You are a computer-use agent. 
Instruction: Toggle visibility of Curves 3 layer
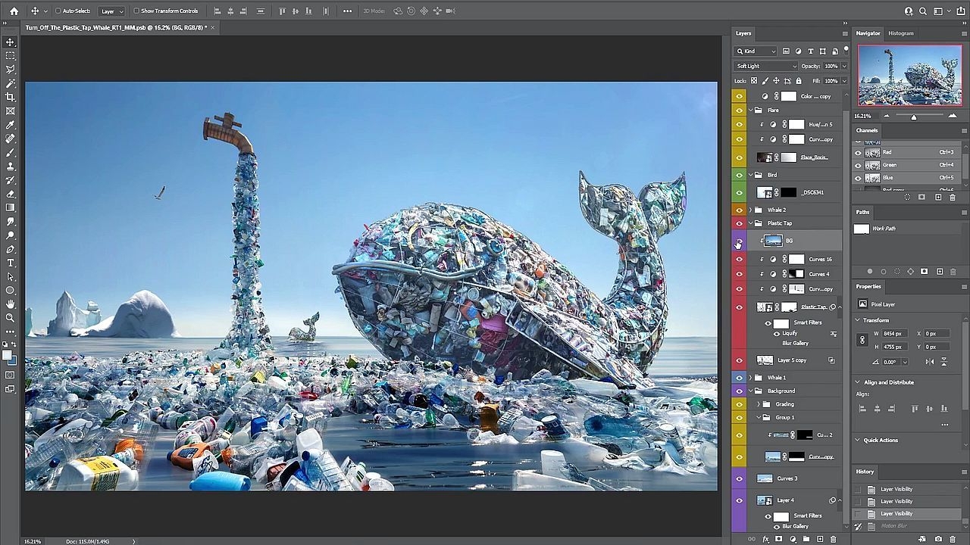pyautogui.click(x=739, y=478)
